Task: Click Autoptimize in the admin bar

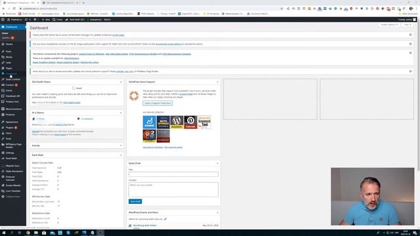Action: click(94, 20)
